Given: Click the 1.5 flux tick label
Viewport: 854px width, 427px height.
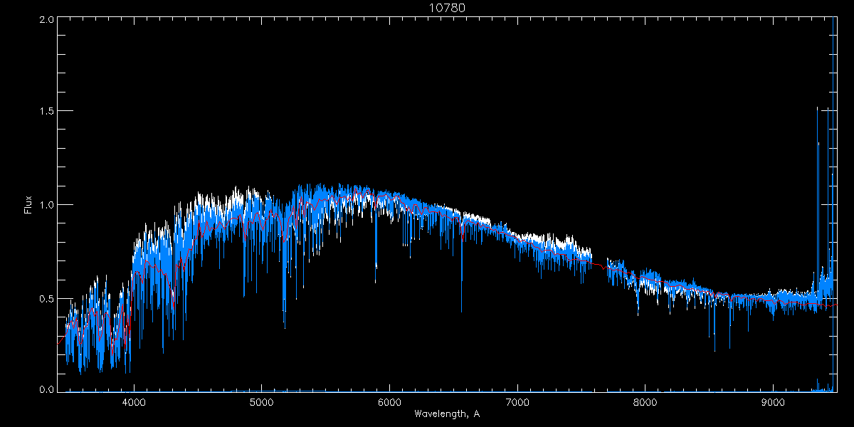Looking at the screenshot, I should (46, 112).
